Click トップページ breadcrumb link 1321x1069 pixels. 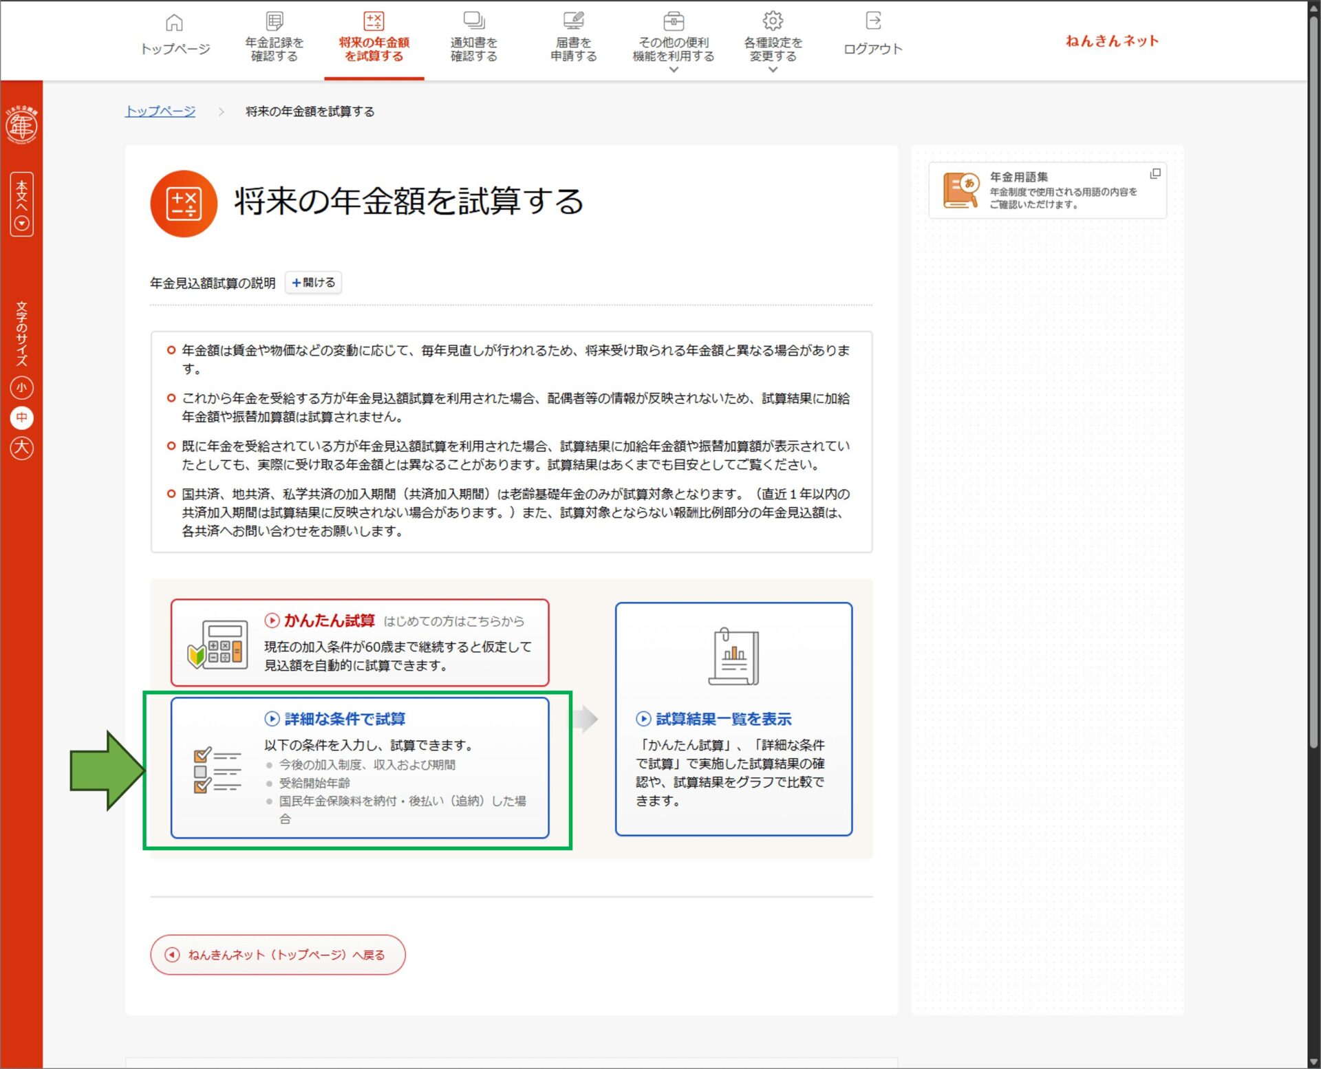[x=160, y=111]
